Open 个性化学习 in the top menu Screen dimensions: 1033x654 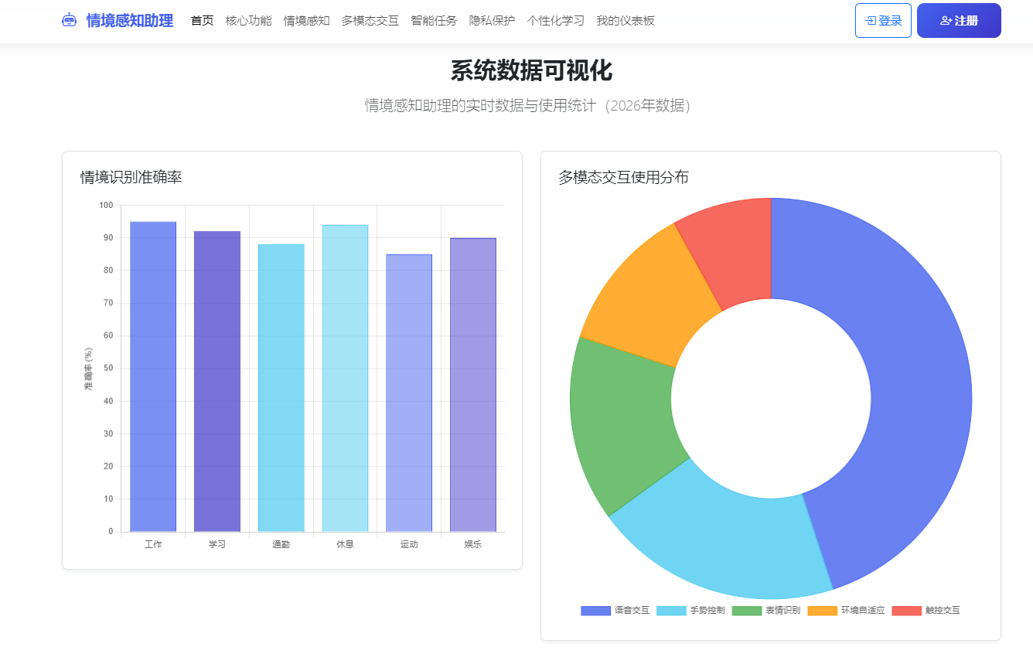tap(555, 21)
